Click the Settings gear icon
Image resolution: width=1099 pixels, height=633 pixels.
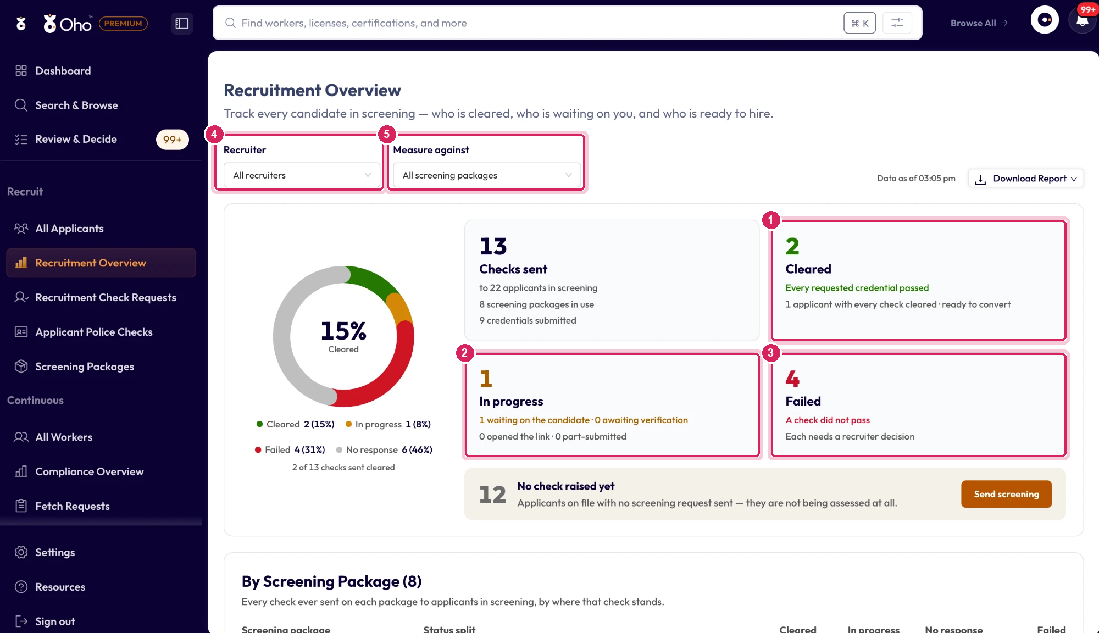click(21, 552)
